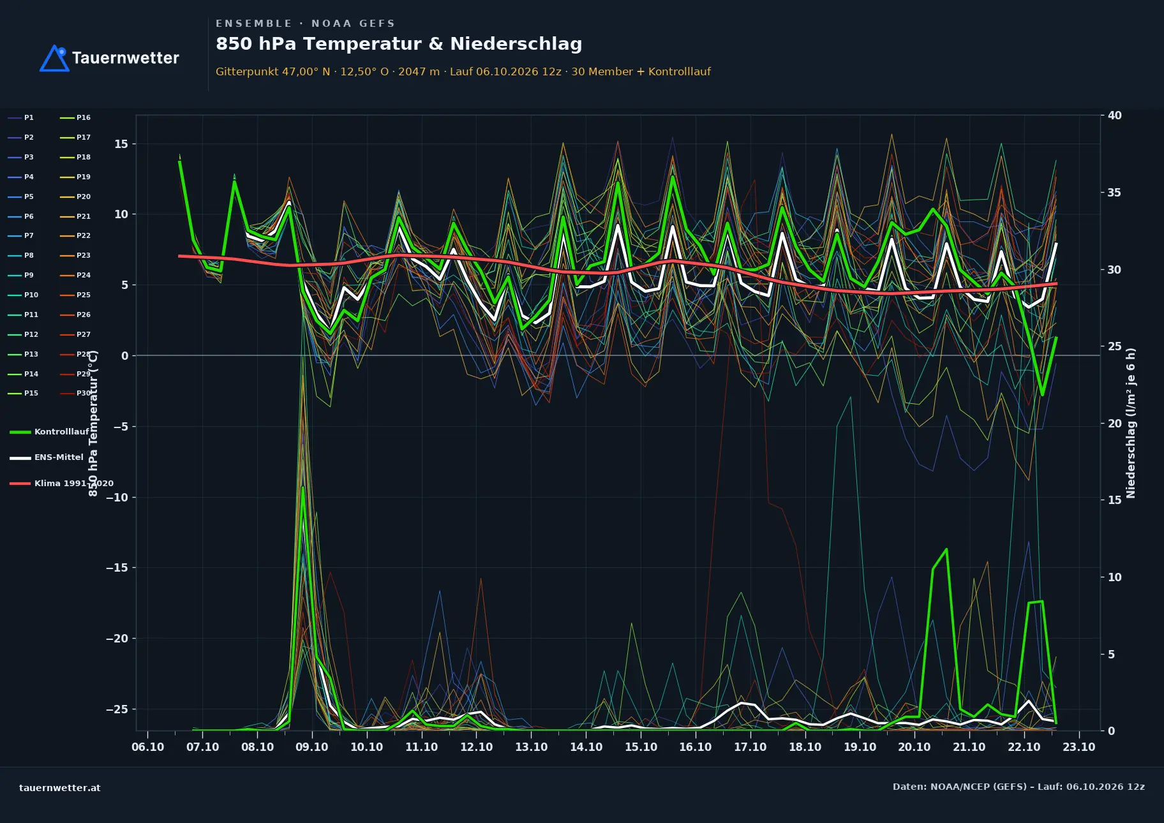This screenshot has width=1164, height=823.
Task: Select the P3 legend entry
Action: pyautogui.click(x=21, y=157)
